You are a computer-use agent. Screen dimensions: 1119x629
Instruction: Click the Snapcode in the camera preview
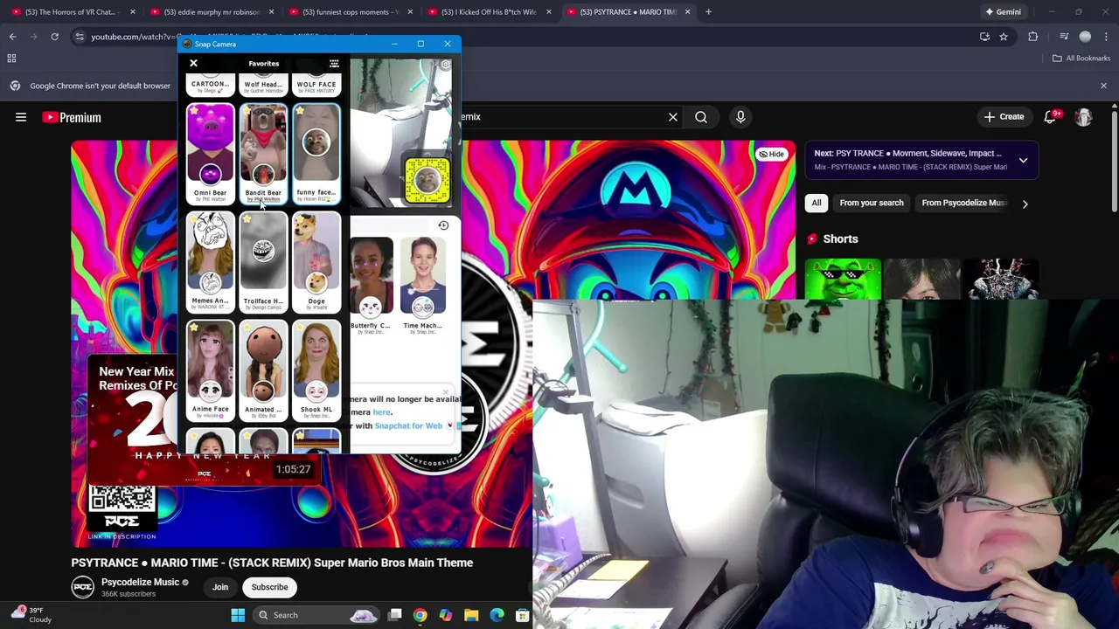[427, 179]
